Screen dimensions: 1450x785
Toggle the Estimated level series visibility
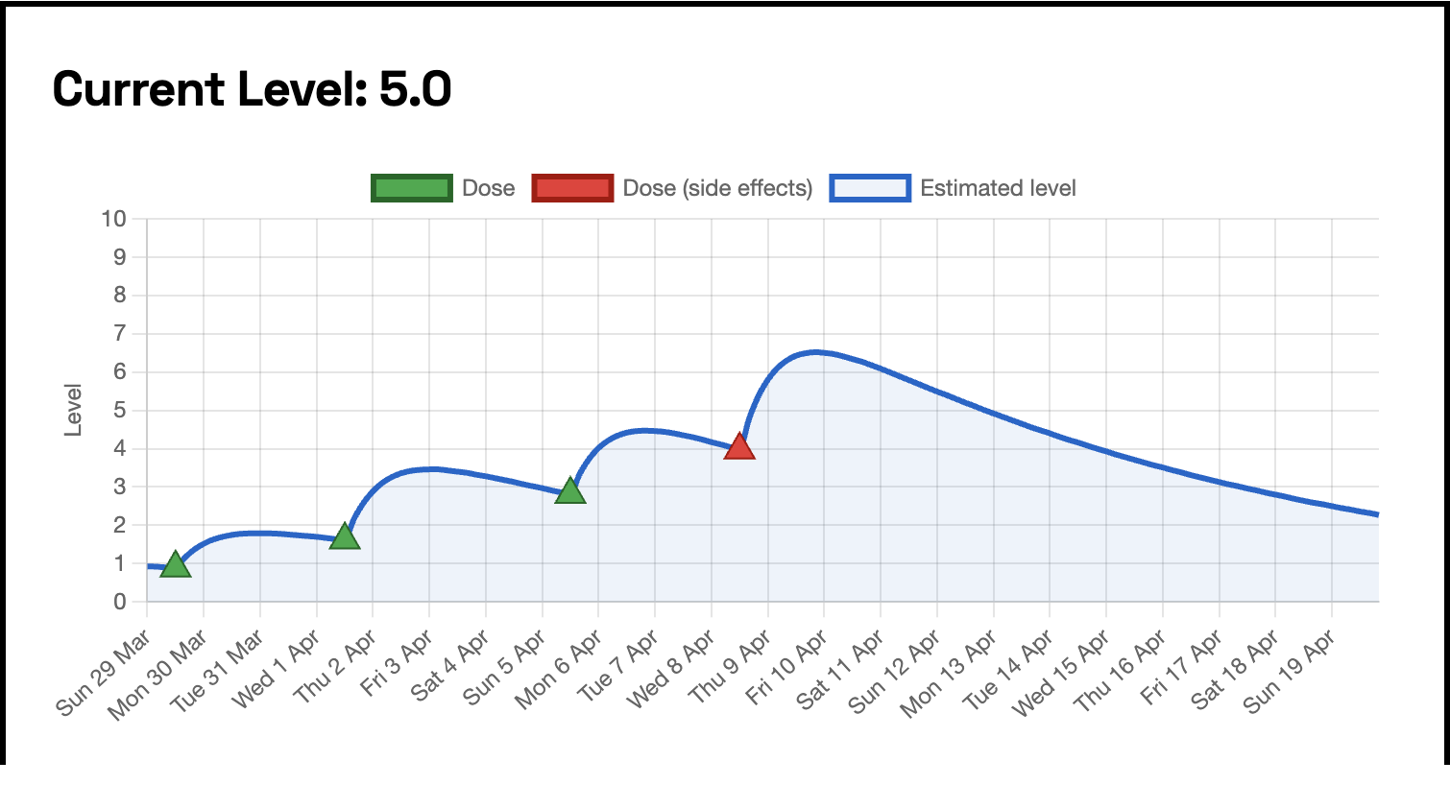coord(999,188)
